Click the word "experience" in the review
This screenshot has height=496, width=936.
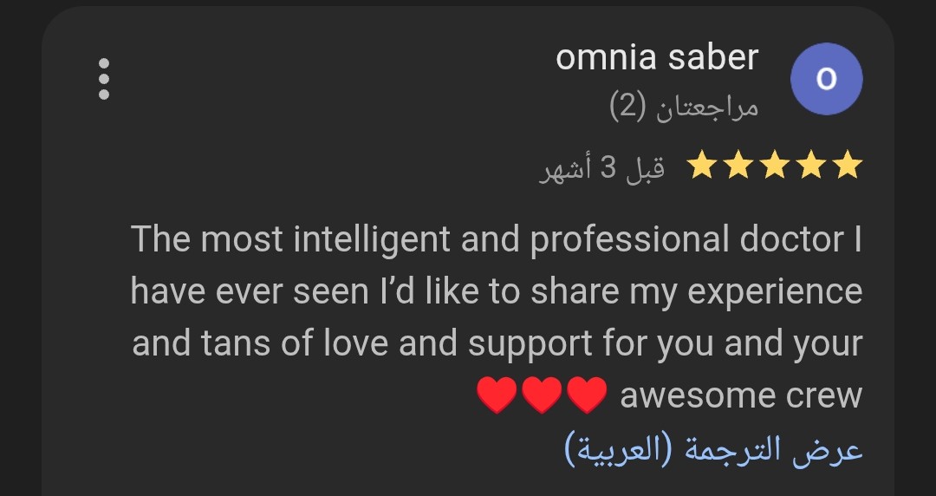(775, 291)
